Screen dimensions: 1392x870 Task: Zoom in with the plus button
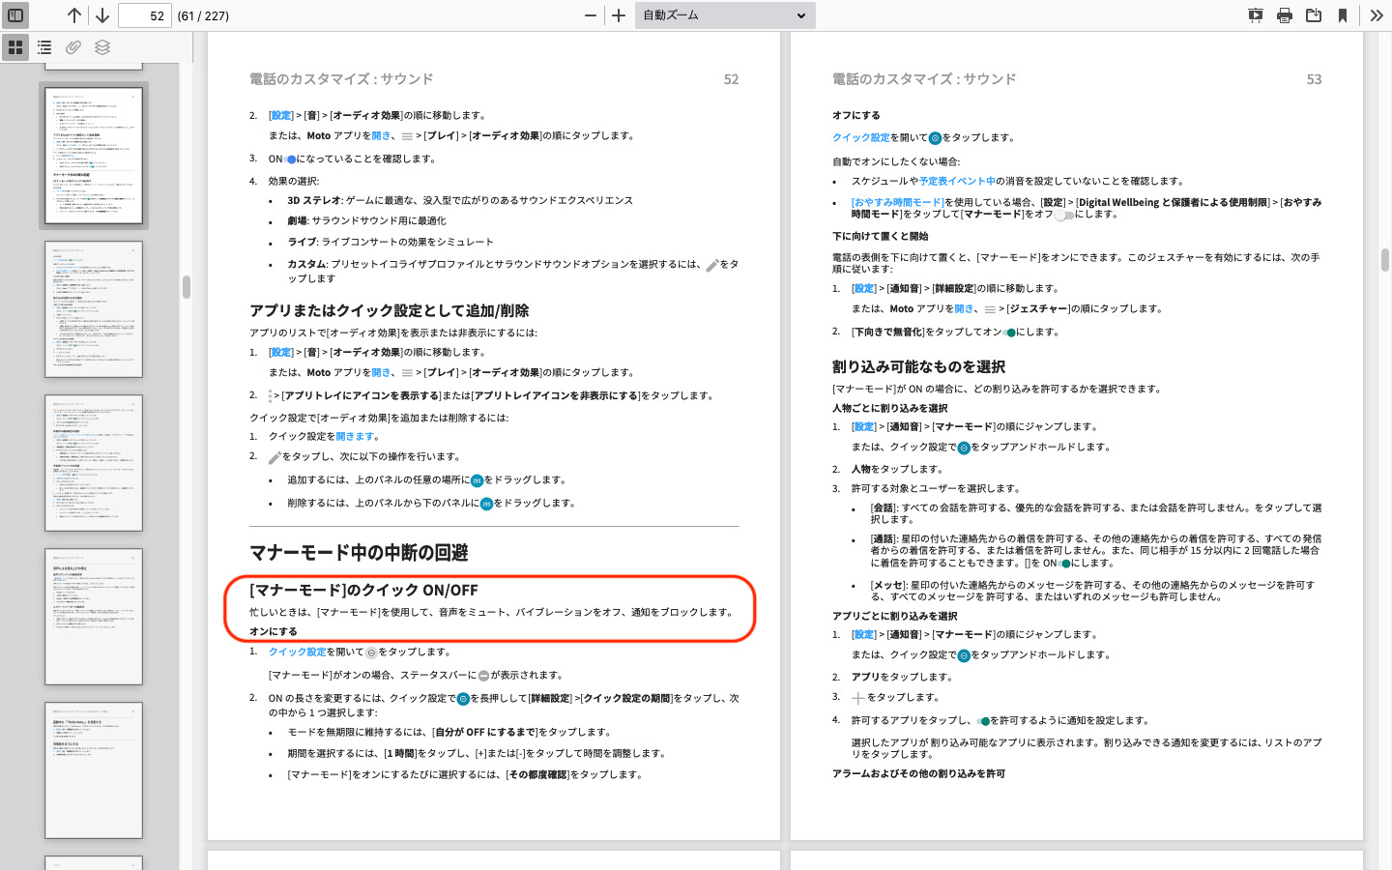(x=619, y=15)
